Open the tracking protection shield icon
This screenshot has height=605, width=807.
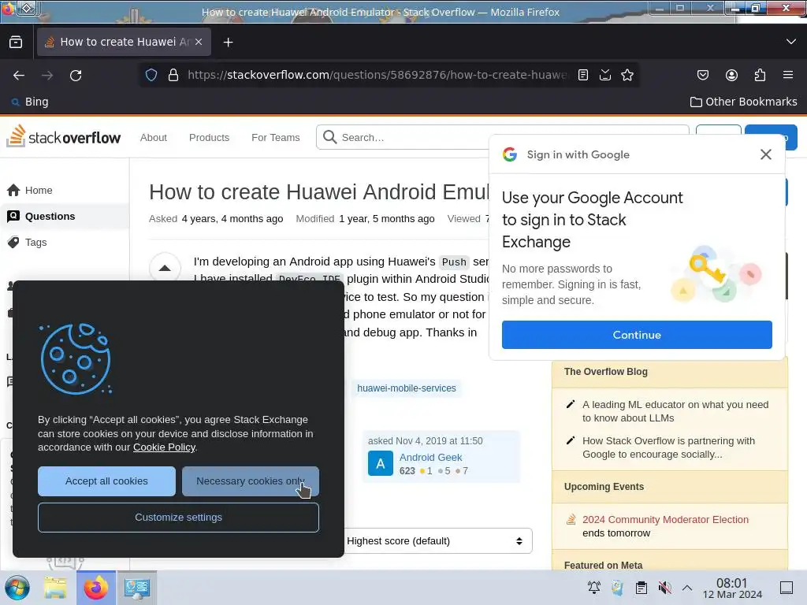click(151, 75)
